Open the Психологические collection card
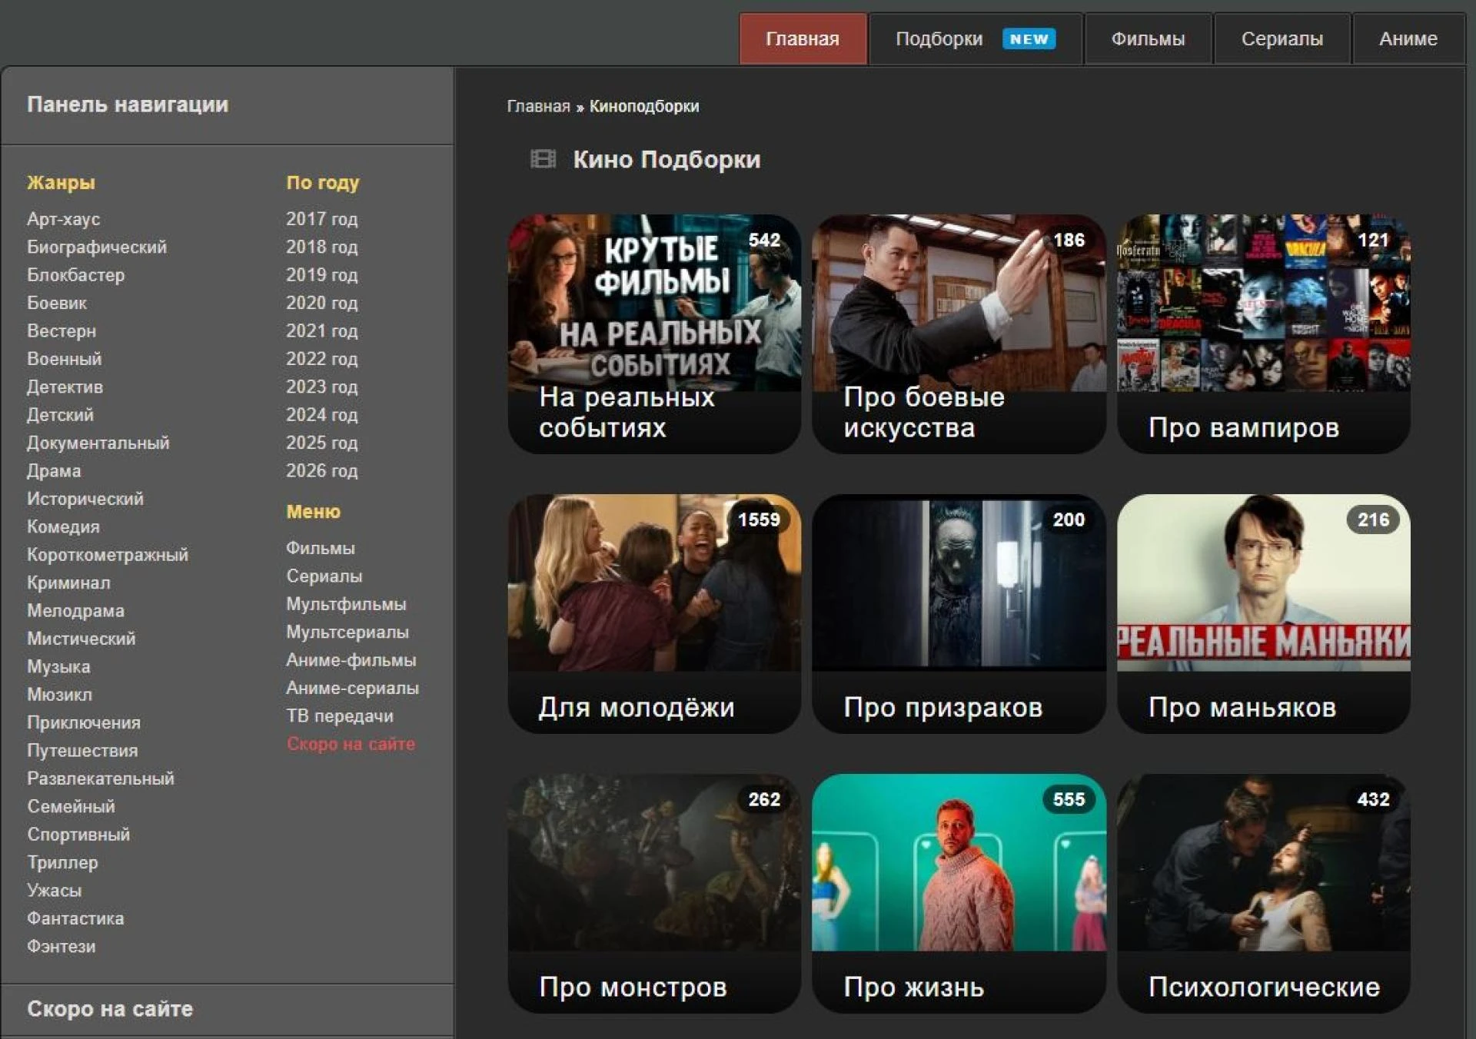This screenshot has width=1476, height=1039. [1263, 893]
